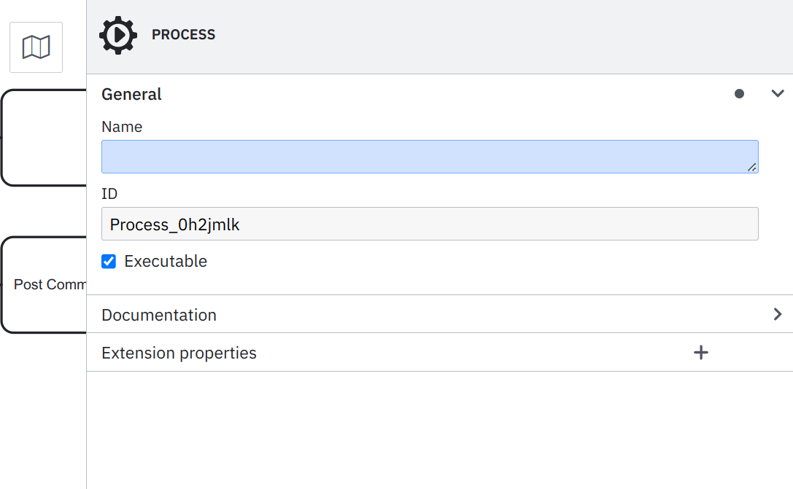793x489 pixels.
Task: Grab the Name field resize handle
Action: pos(752,168)
